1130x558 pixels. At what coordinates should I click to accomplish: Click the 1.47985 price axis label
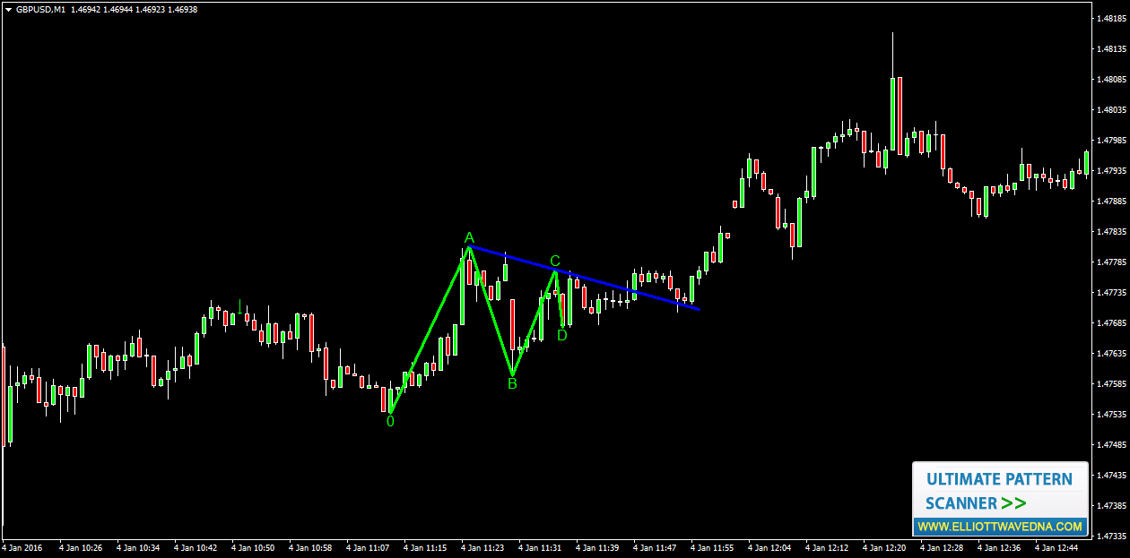pyautogui.click(x=1111, y=140)
